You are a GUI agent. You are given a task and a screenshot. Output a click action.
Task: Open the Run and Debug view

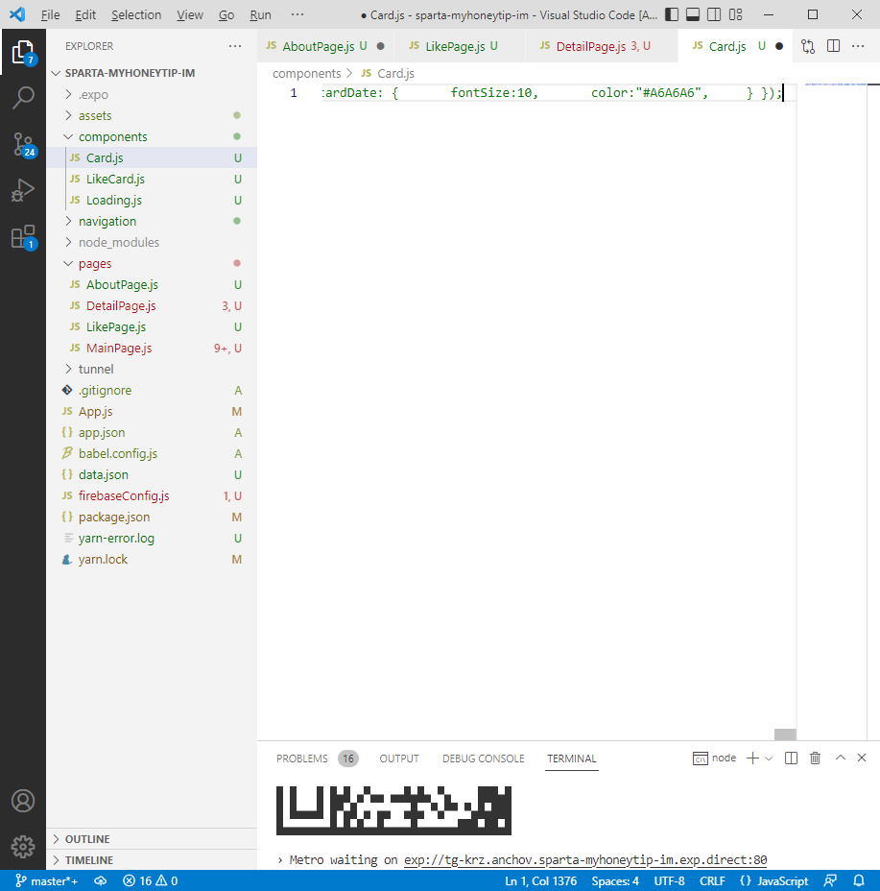[23, 190]
